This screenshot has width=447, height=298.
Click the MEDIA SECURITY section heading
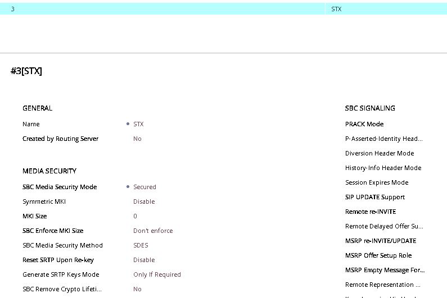tap(49, 171)
